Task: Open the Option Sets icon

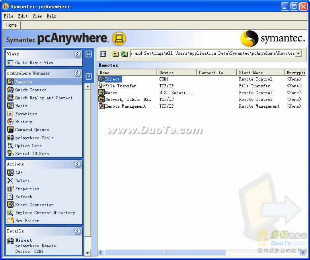Action: (x=10, y=146)
